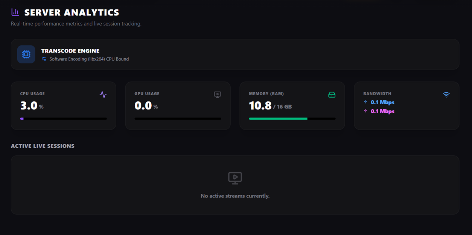Click the / 16 GB text

pyautogui.click(x=283, y=107)
